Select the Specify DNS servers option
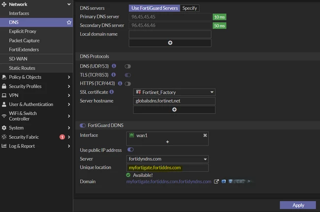The width and height of the screenshot is (320, 212). [x=190, y=8]
